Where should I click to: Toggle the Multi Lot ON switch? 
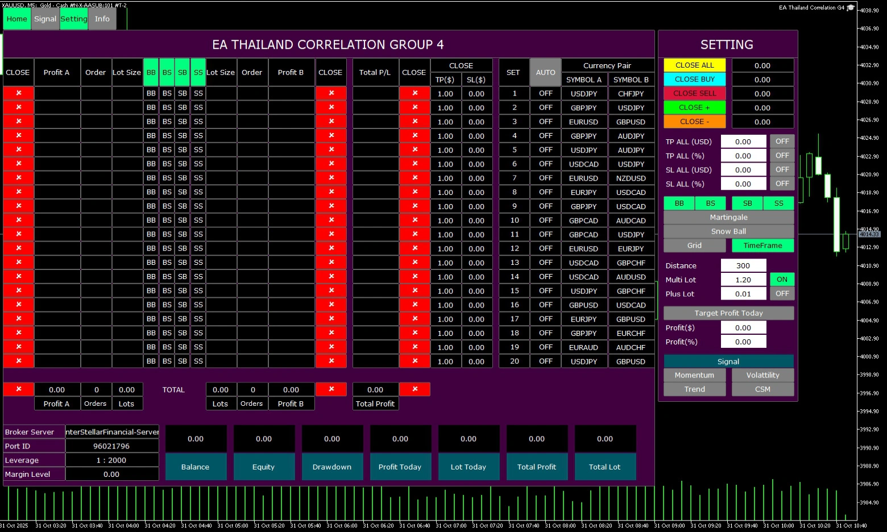[x=782, y=280]
